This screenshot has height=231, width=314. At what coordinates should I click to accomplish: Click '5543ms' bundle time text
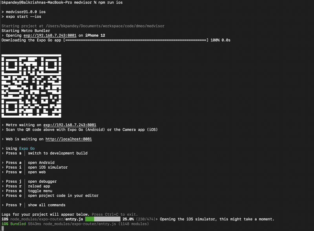point(35,224)
